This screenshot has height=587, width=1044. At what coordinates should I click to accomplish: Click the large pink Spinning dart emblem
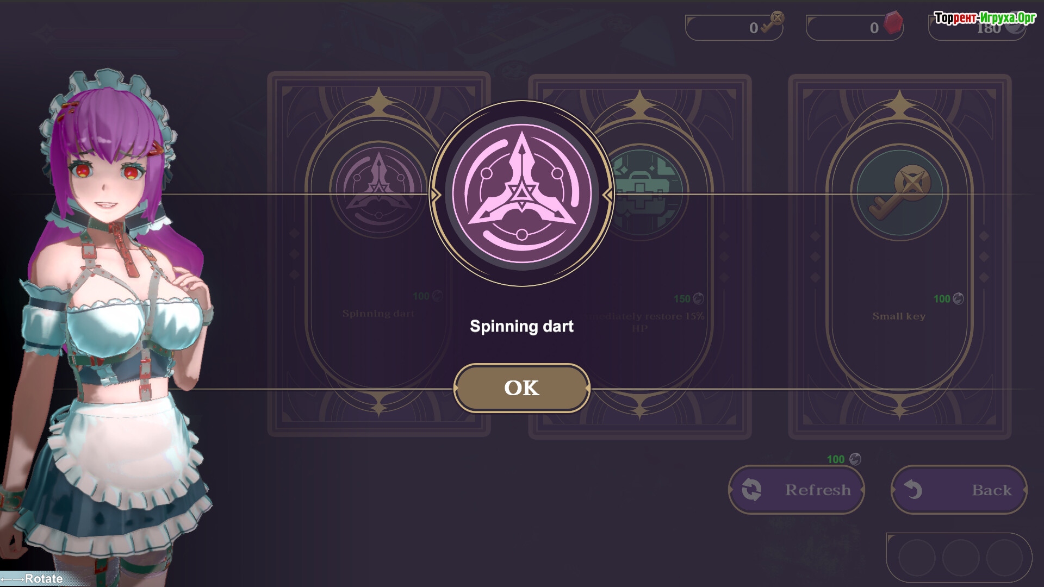point(521,193)
